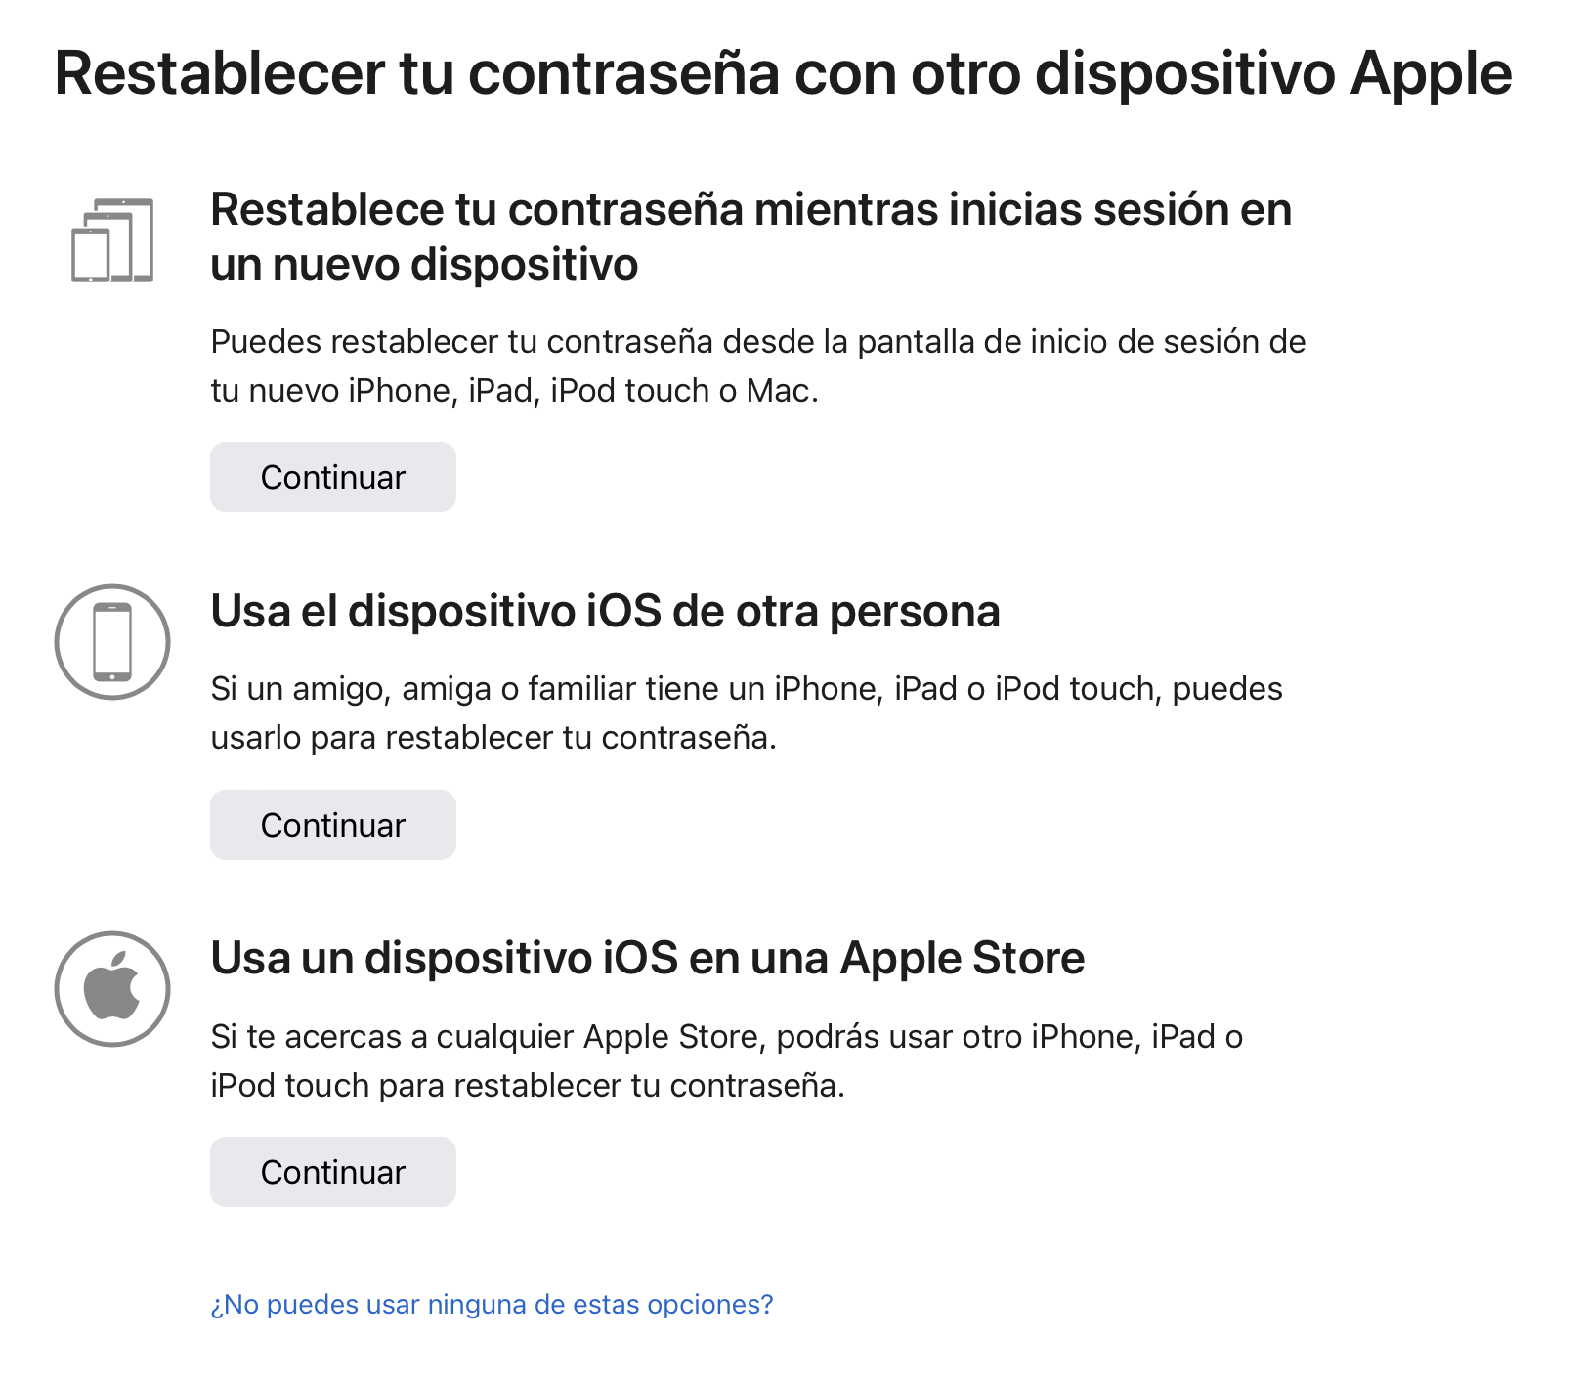Click the line 'tu nuevo iPhone, iPad, iPod touch o Mac.'
This screenshot has width=1585, height=1382.
[x=514, y=391]
